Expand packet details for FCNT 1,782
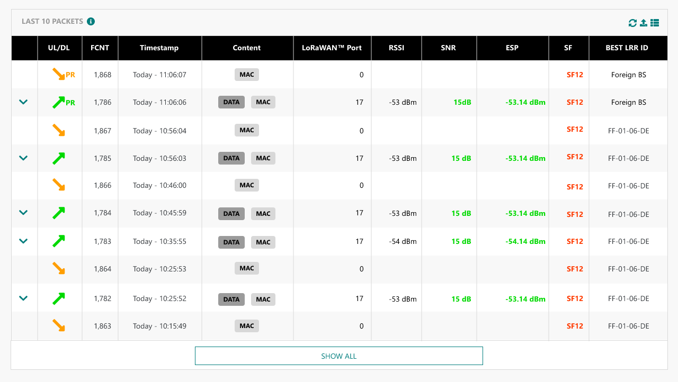The image size is (678, 382). (23, 298)
